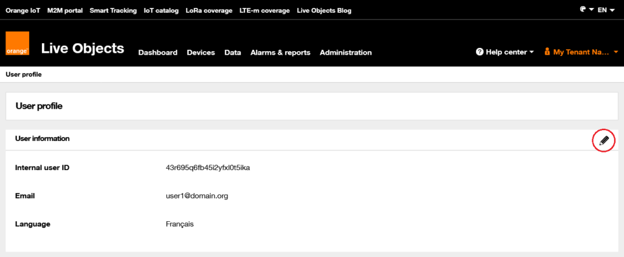Select Alarms & reports
Image resolution: width=624 pixels, height=257 pixels.
280,52
